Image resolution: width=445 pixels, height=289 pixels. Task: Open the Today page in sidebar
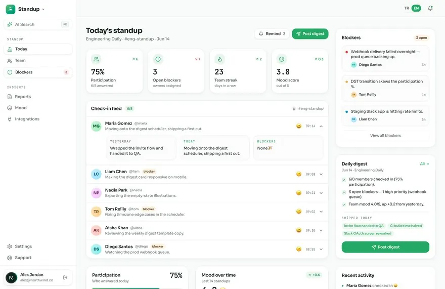pyautogui.click(x=38, y=49)
